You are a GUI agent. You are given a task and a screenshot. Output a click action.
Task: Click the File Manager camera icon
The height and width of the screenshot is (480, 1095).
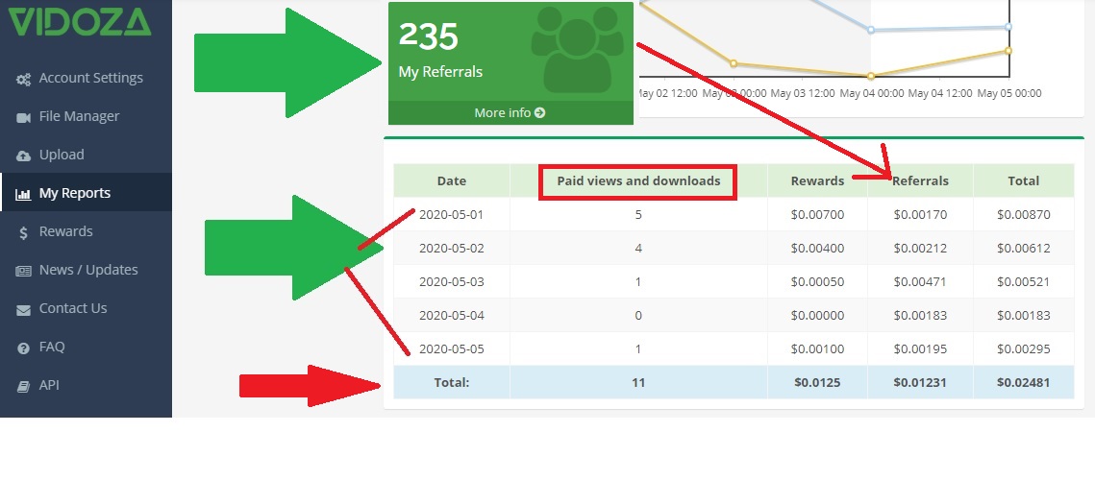pyautogui.click(x=24, y=117)
